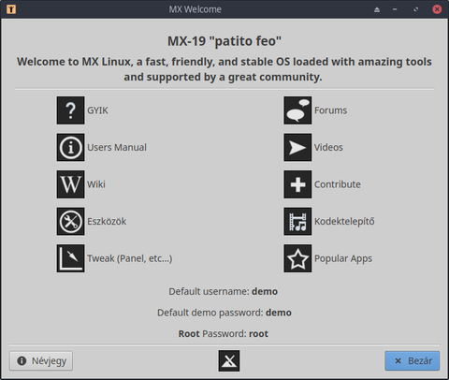Click the Bezár close button
The width and height of the screenshot is (449, 380).
[x=413, y=361]
